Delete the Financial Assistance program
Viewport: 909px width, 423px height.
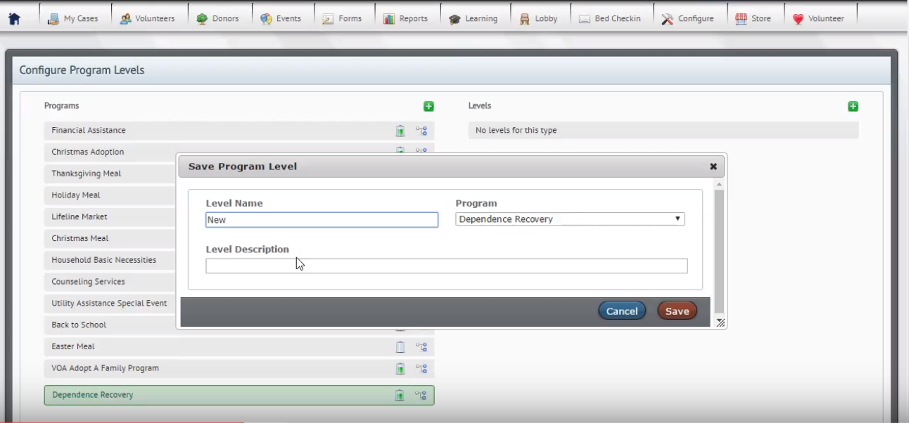tap(400, 131)
